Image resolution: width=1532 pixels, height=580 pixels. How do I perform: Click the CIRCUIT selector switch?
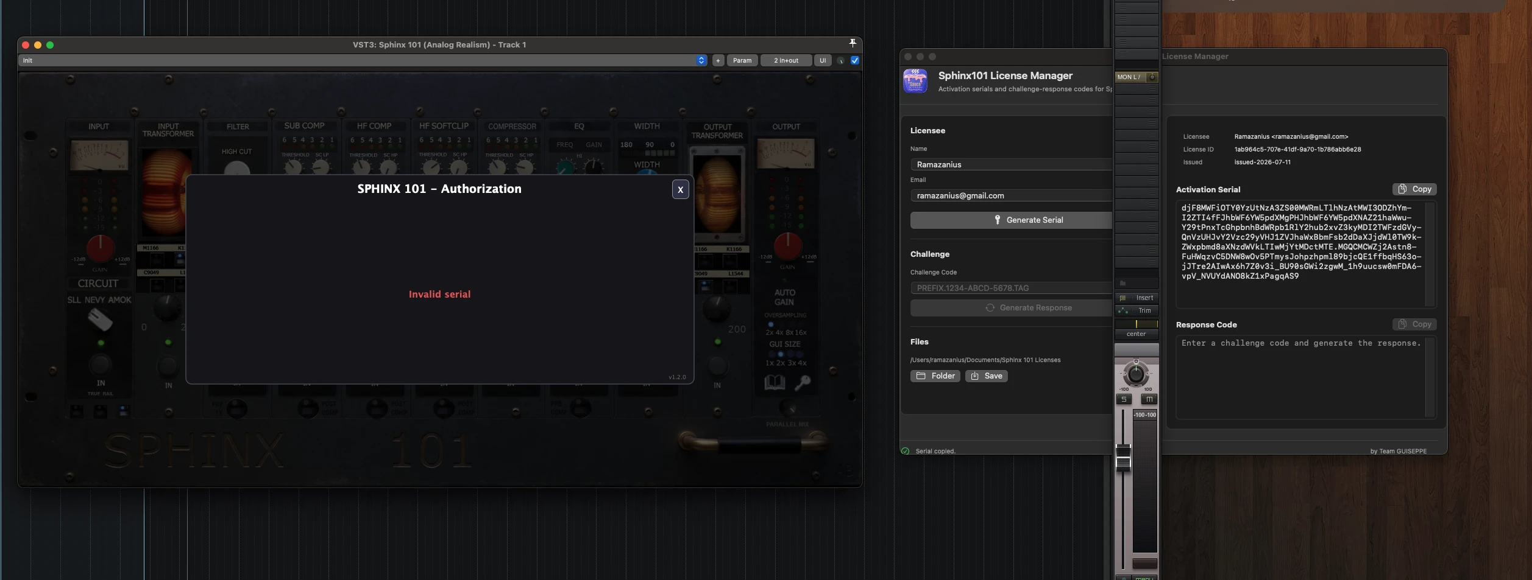[100, 319]
